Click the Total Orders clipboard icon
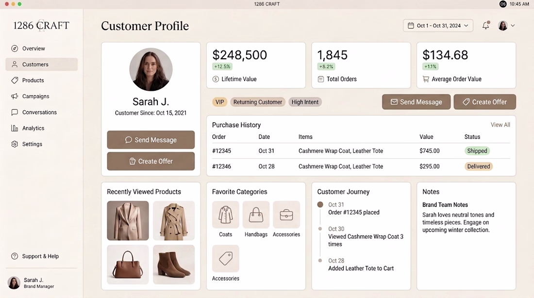The image size is (534, 298). [x=320, y=79]
